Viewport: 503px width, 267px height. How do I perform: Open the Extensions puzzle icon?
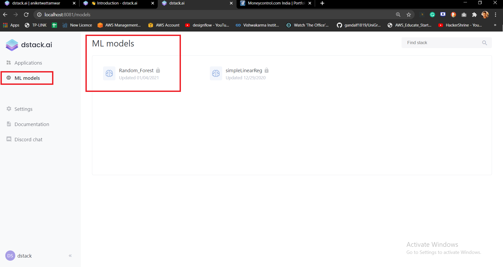pyautogui.click(x=474, y=15)
